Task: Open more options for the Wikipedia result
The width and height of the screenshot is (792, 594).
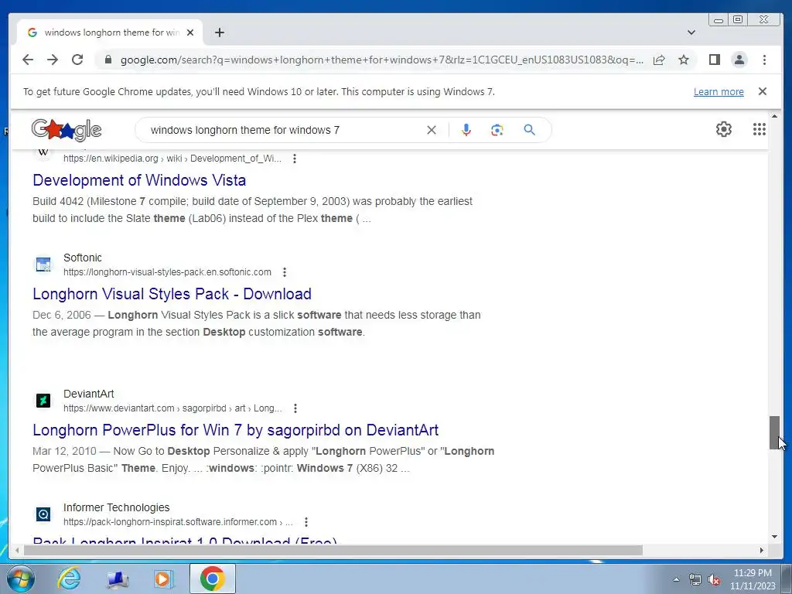Action: [295, 159]
